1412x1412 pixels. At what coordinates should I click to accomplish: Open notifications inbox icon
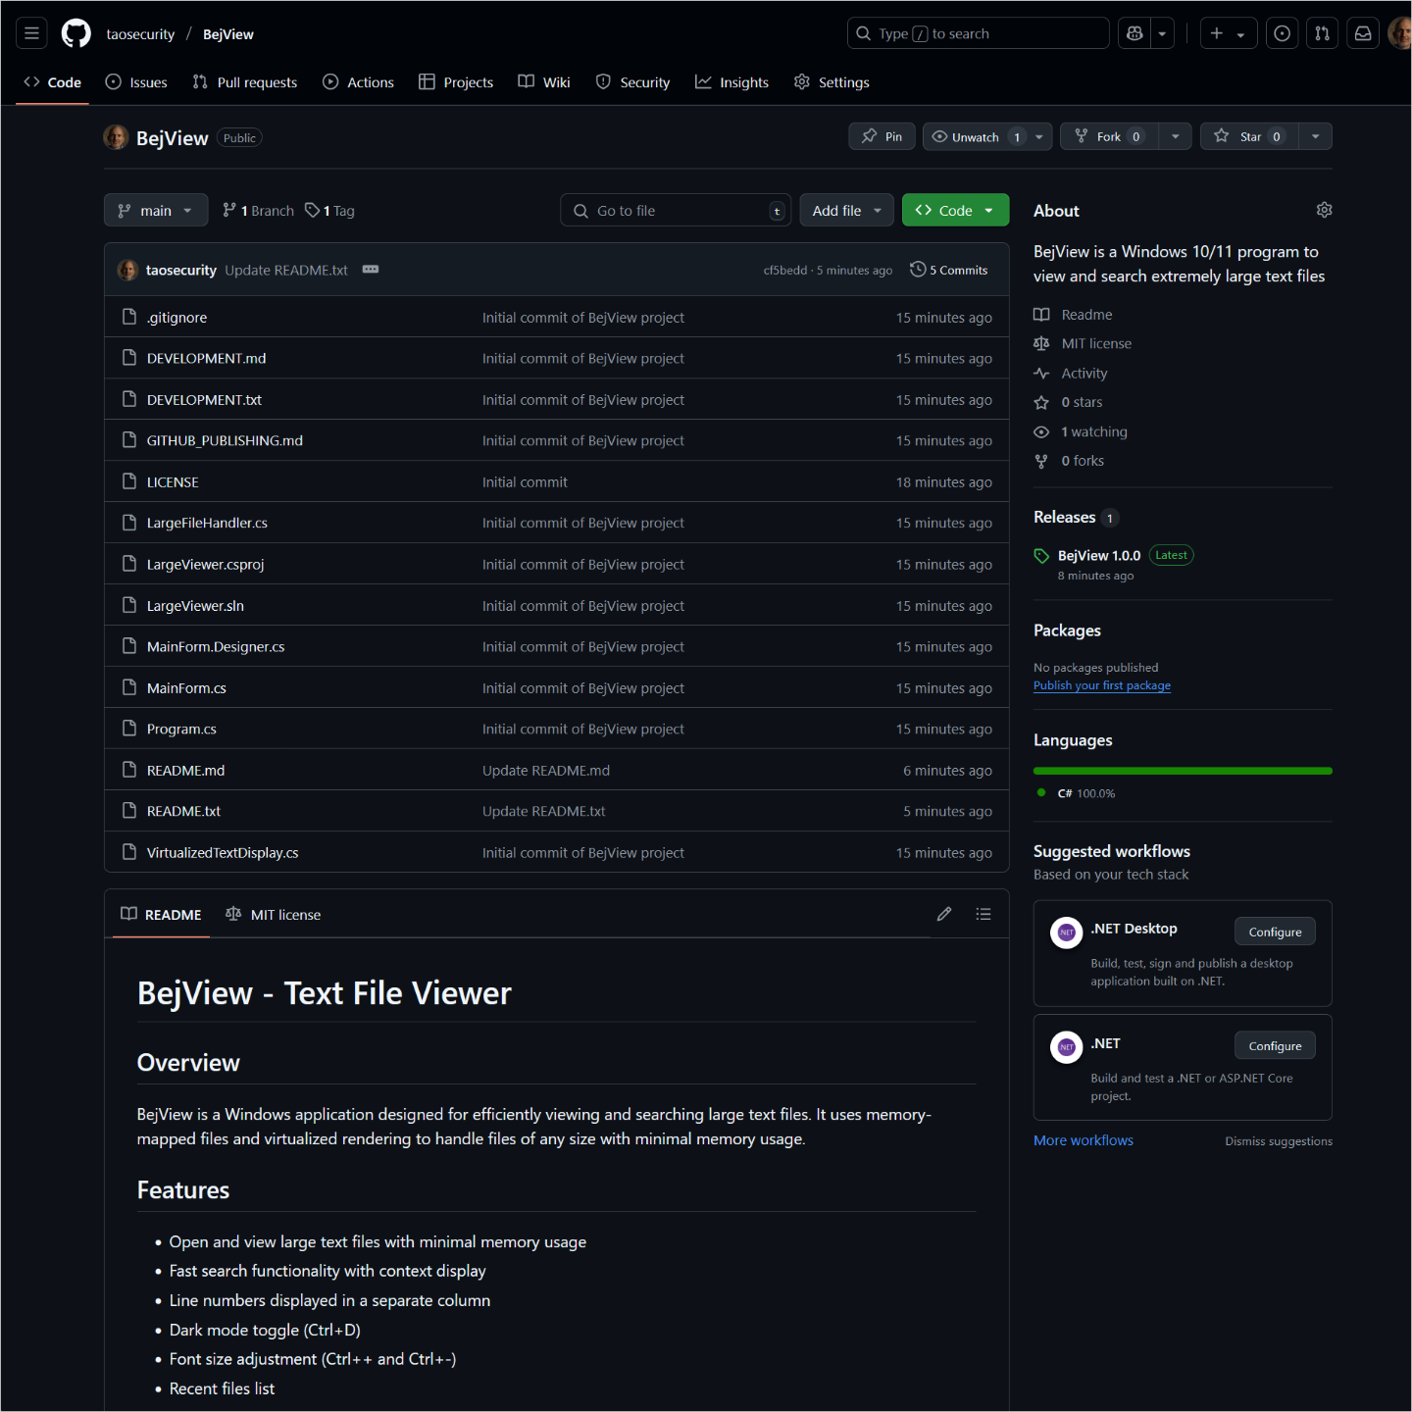pyautogui.click(x=1363, y=33)
